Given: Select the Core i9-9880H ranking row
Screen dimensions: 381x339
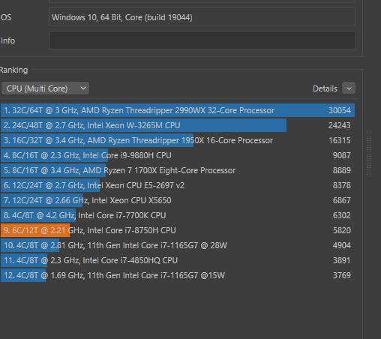Looking at the screenshot, I should tap(178, 155).
